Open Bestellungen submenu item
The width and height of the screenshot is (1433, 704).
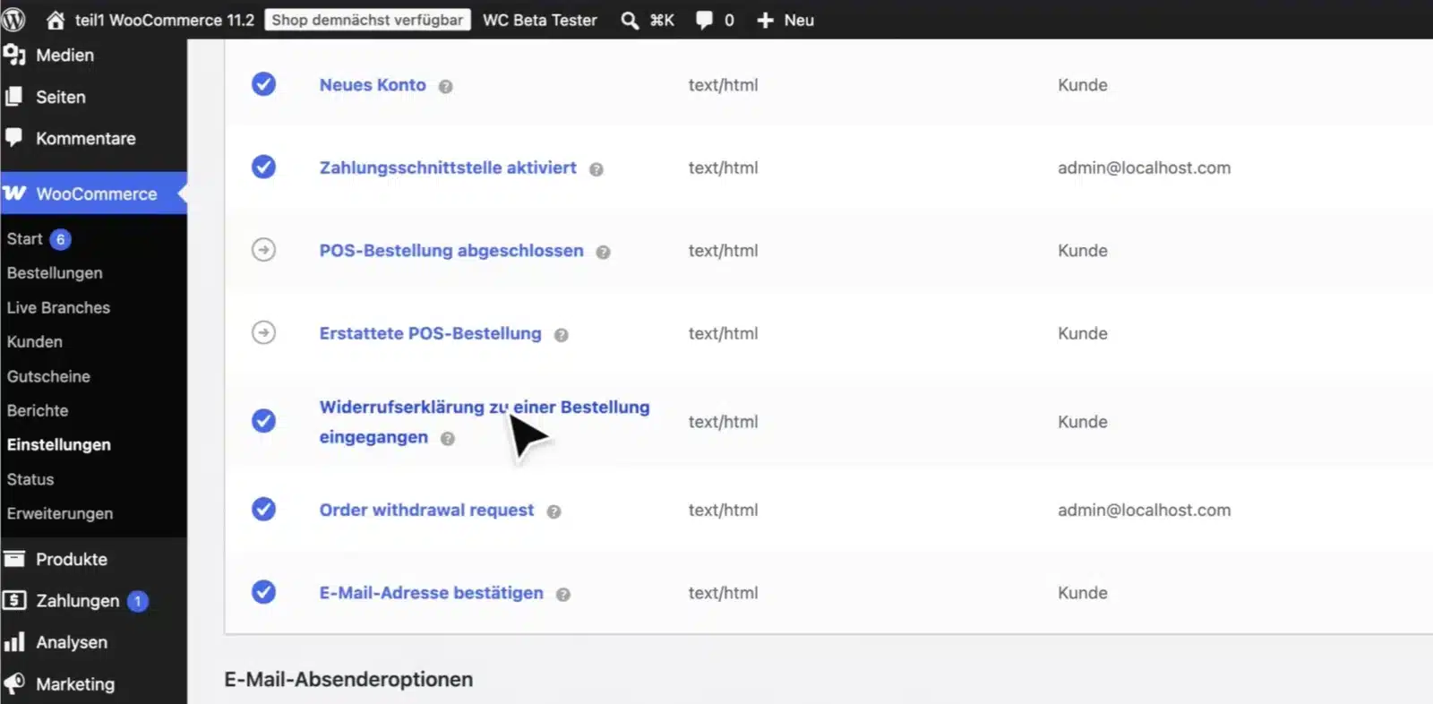(55, 273)
